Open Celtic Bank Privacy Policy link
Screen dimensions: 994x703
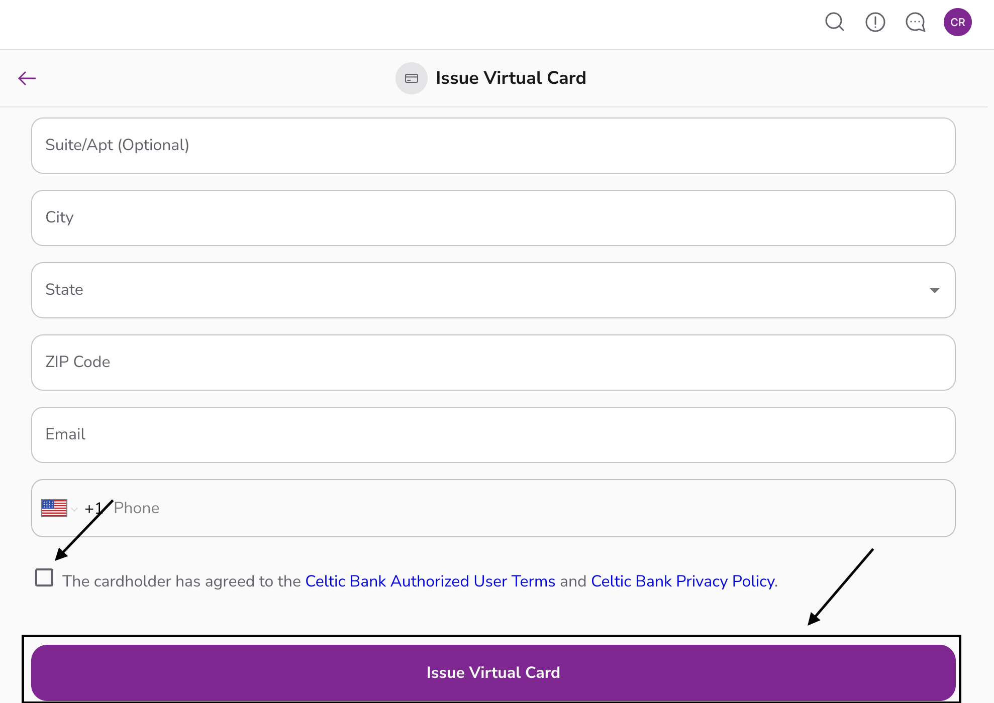(x=683, y=581)
